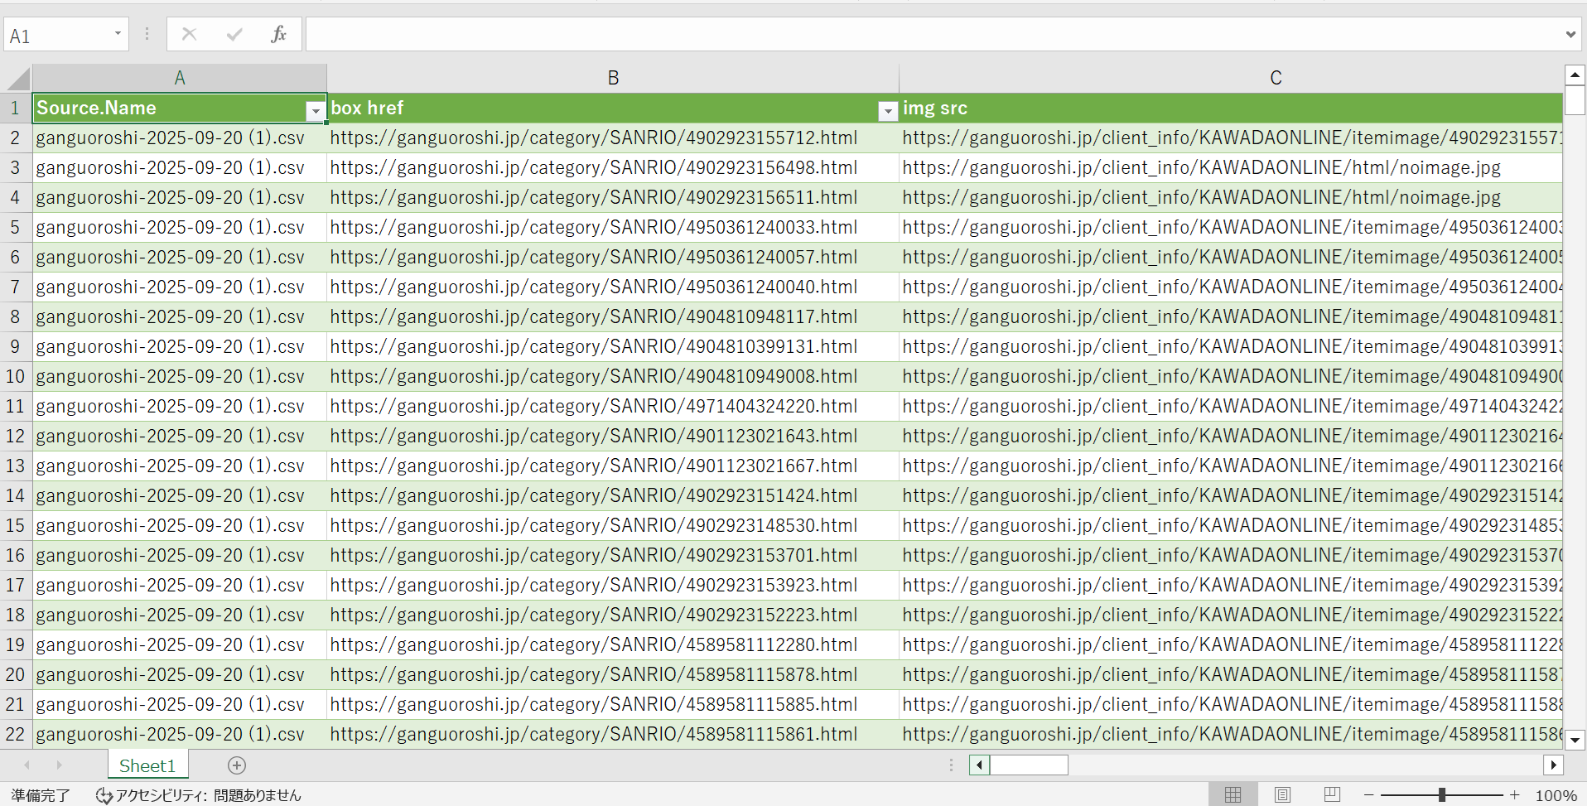Select the Sheet1 tab
The height and width of the screenshot is (806, 1587).
(x=147, y=765)
